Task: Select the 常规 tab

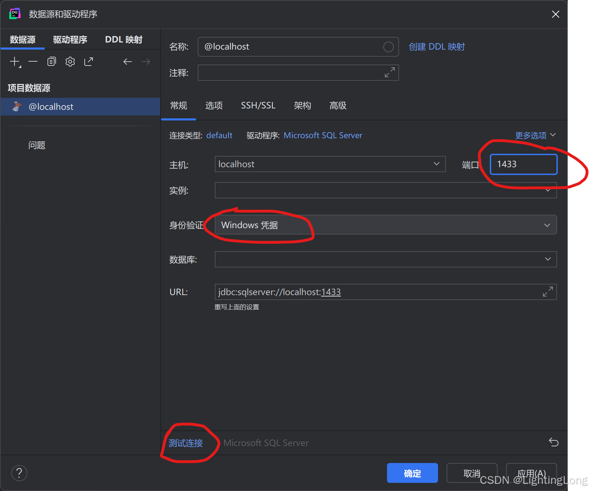Action: 179,106
